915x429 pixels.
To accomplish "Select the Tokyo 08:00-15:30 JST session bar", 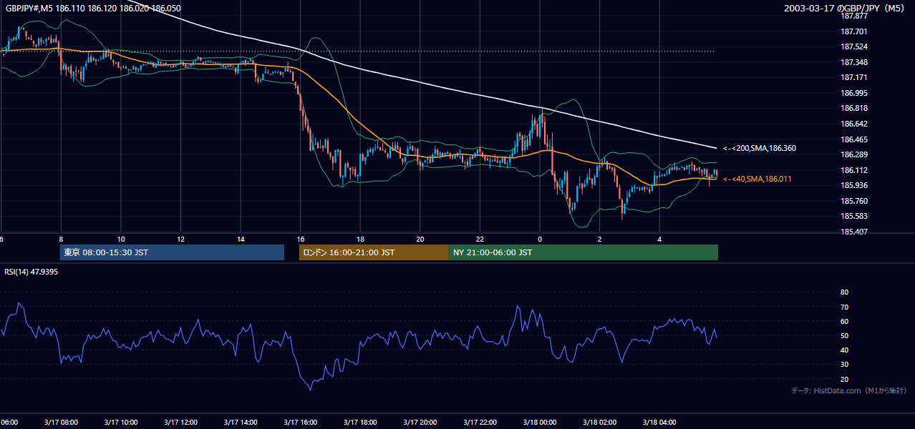I will (172, 252).
